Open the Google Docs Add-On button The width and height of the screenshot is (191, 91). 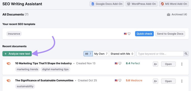pos(107,4)
